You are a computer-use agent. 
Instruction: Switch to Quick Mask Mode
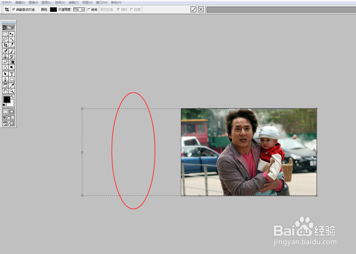(x=12, y=112)
